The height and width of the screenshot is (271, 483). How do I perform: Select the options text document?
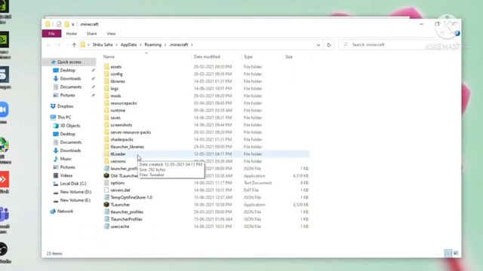[118, 183]
